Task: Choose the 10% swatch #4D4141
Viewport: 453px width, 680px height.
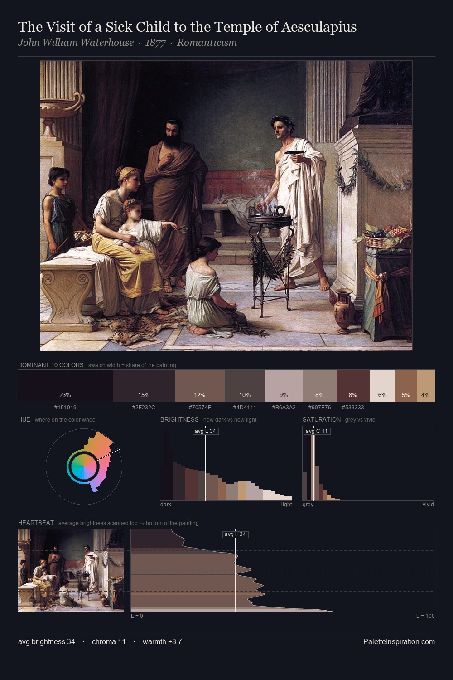Action: pos(245,386)
